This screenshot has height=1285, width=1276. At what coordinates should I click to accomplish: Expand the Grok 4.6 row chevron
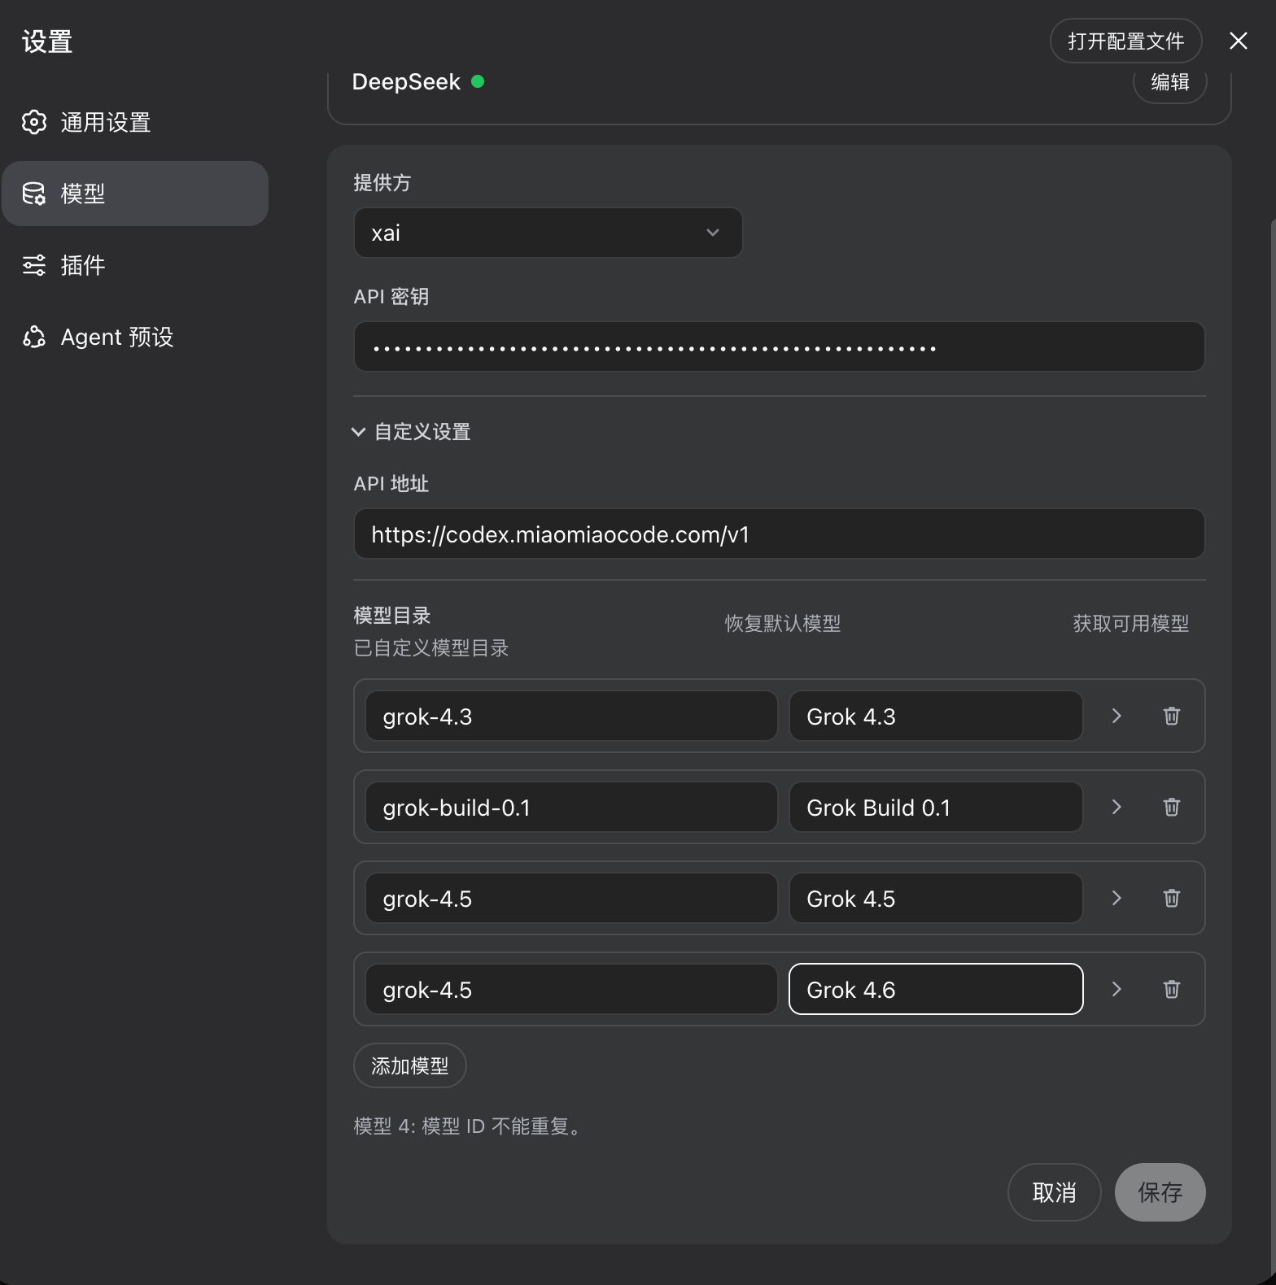pyautogui.click(x=1116, y=989)
